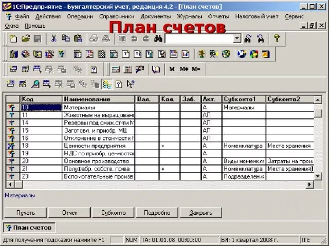The width and height of the screenshot is (329, 246).
Task: Click status bar БИ: 1 квартал 2008 г.
Action: click(259, 240)
